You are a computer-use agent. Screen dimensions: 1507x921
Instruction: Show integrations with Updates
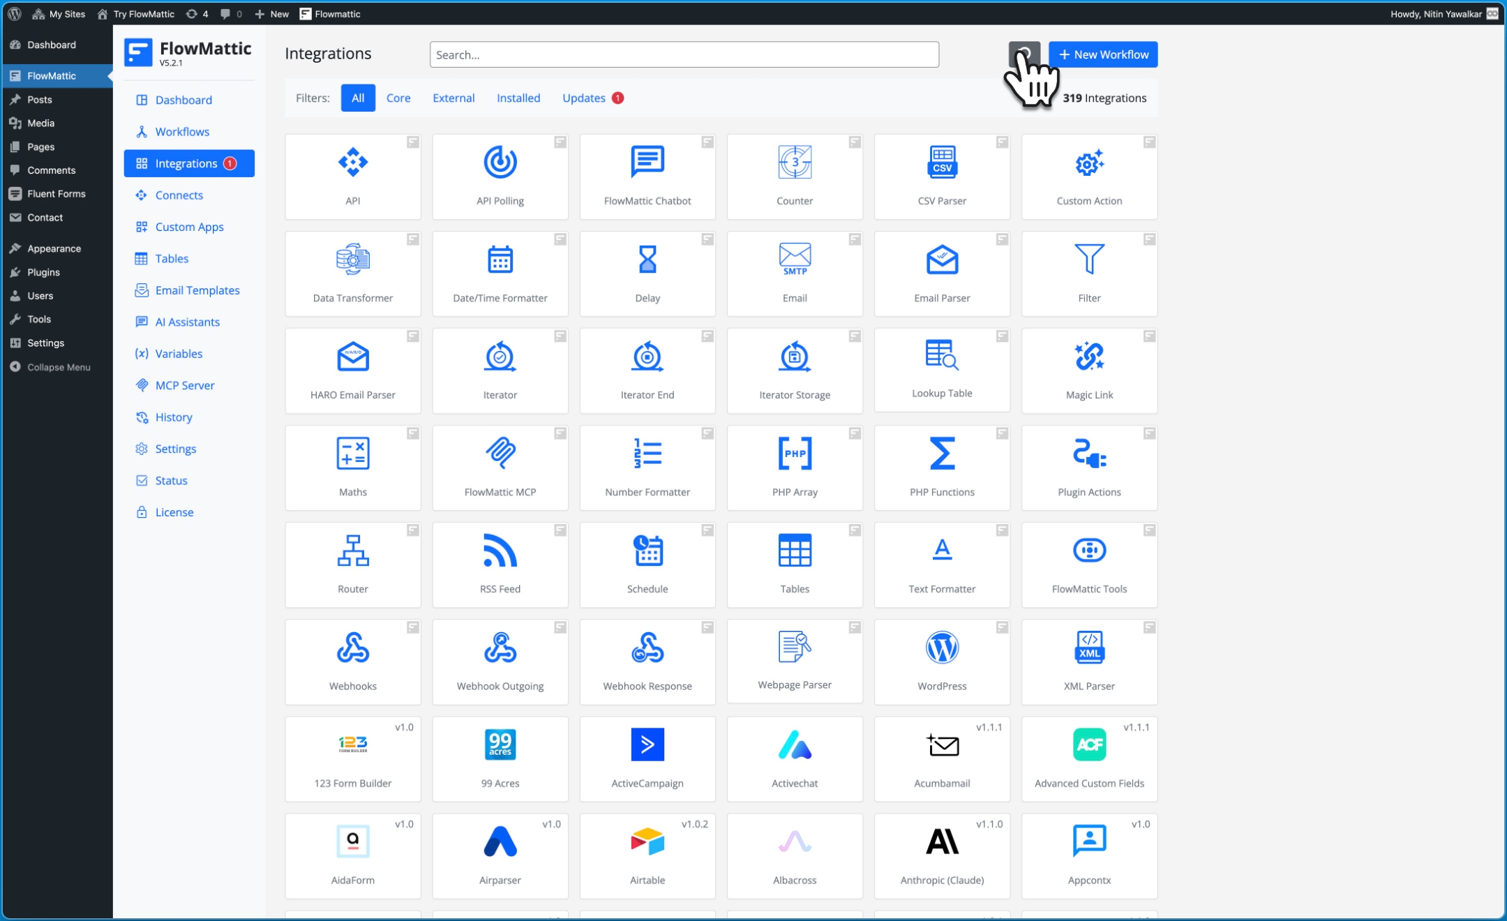592,98
